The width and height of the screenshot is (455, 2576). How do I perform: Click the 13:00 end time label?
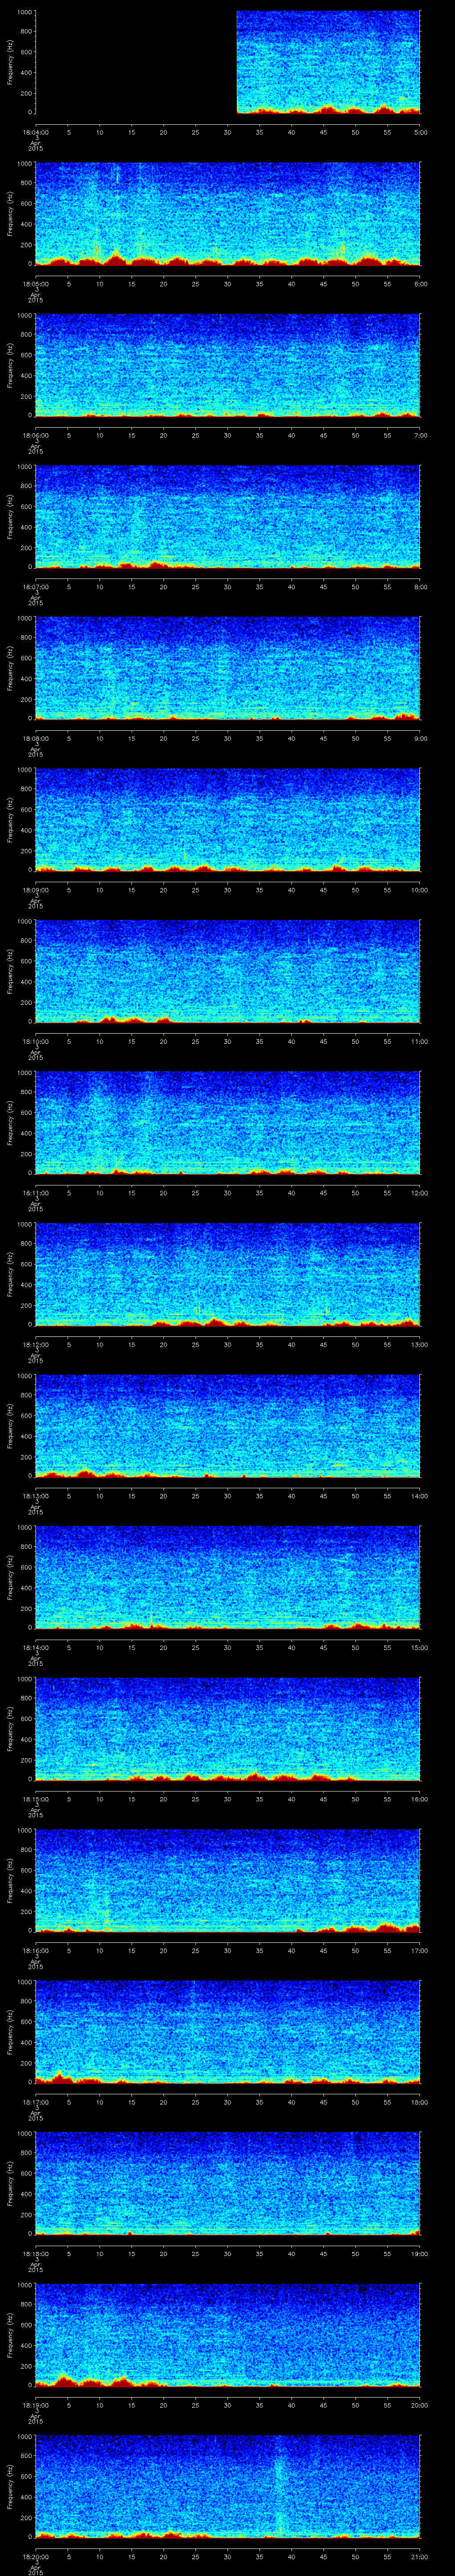[x=419, y=1344]
